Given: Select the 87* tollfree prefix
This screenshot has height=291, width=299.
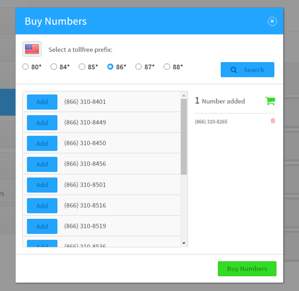Looking at the screenshot, I should 138,67.
